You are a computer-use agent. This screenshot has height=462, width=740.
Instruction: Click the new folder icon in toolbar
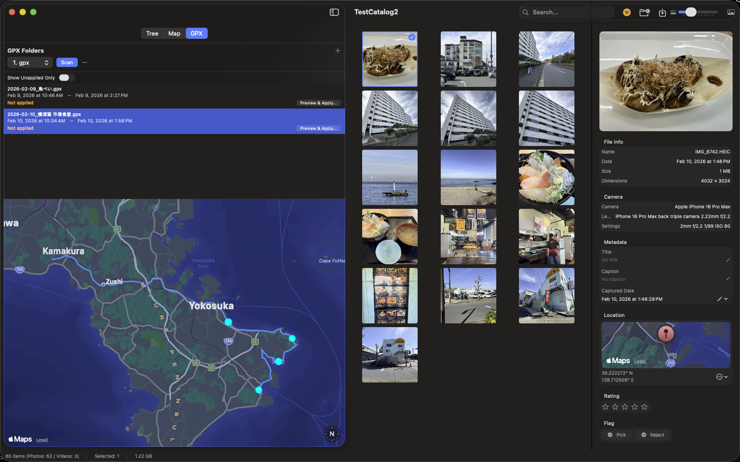(x=644, y=12)
